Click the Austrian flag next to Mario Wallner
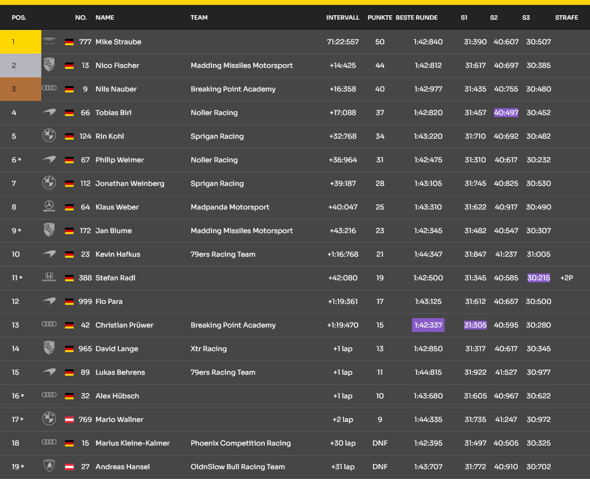 click(69, 419)
